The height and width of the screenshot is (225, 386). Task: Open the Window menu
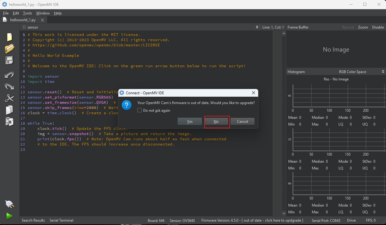pyautogui.click(x=43, y=13)
